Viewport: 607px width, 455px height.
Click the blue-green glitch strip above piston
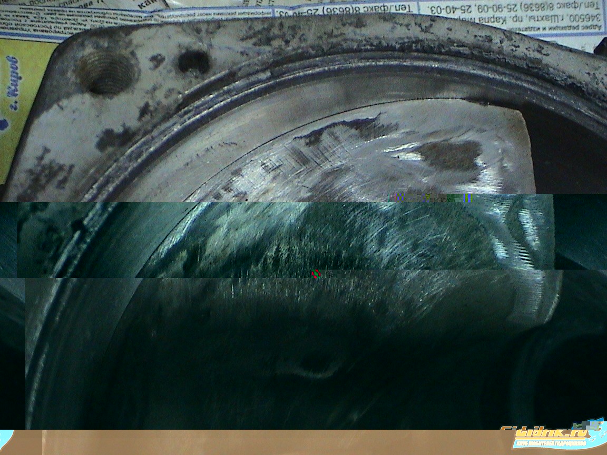coord(432,198)
